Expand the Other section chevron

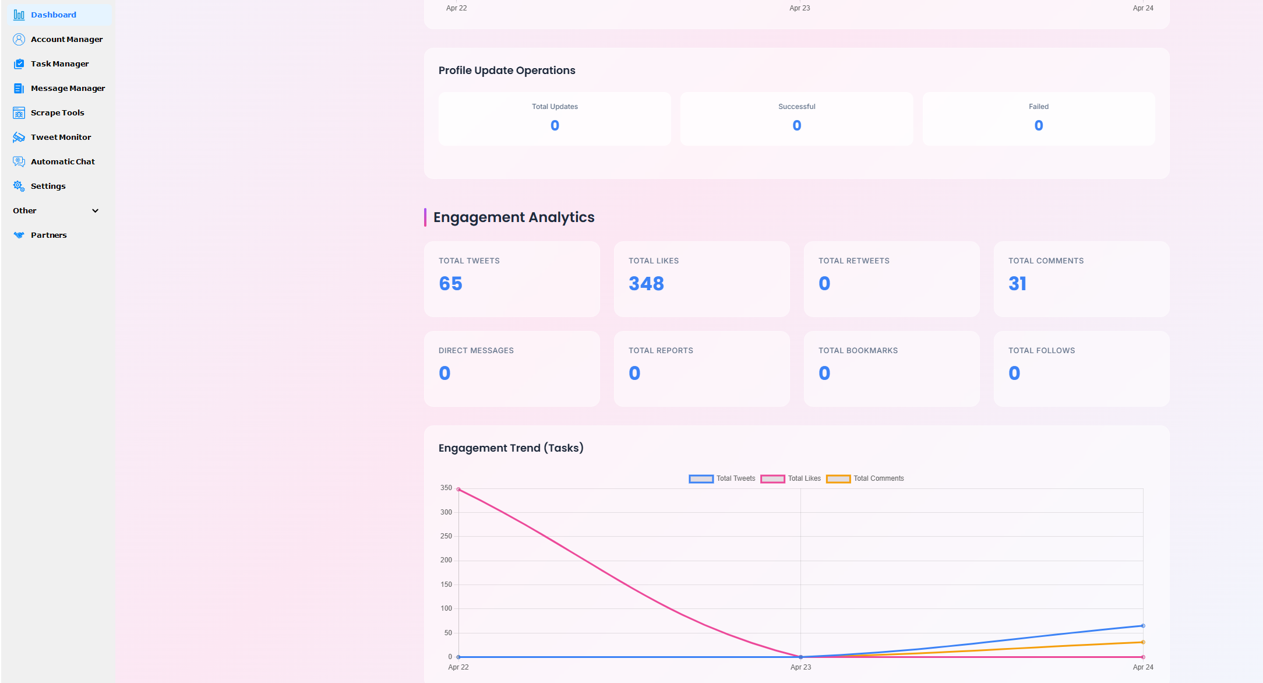pos(96,210)
